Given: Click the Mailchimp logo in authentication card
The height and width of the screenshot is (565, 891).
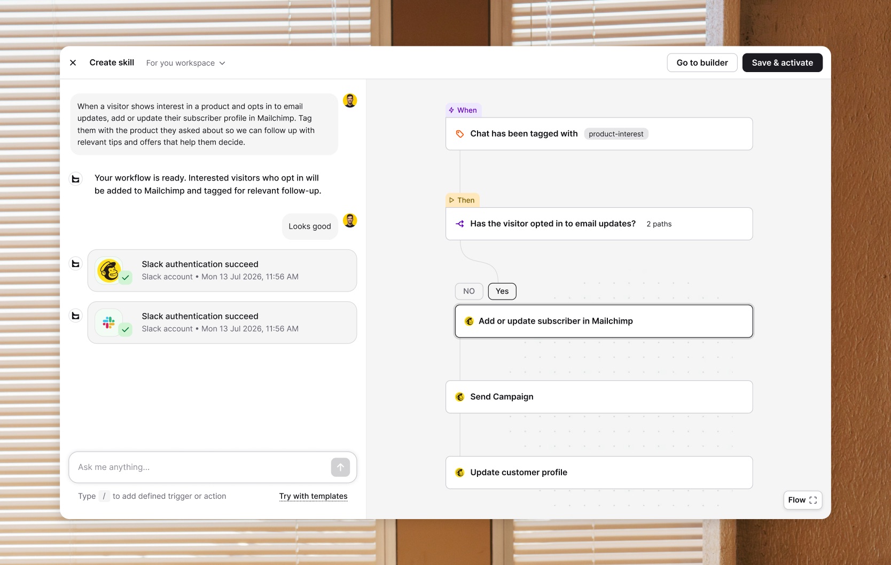Looking at the screenshot, I should pyautogui.click(x=109, y=271).
